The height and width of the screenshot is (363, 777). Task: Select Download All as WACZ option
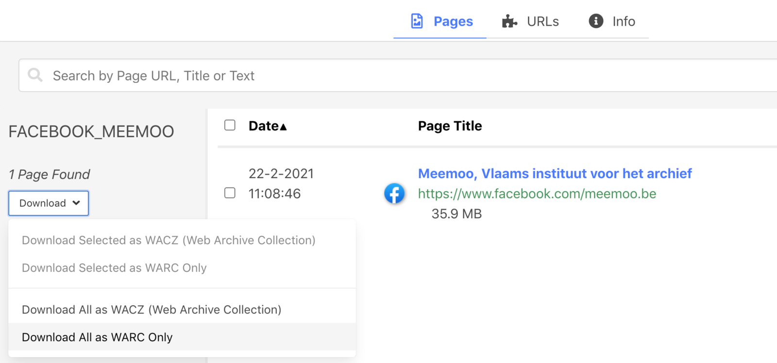tap(152, 310)
